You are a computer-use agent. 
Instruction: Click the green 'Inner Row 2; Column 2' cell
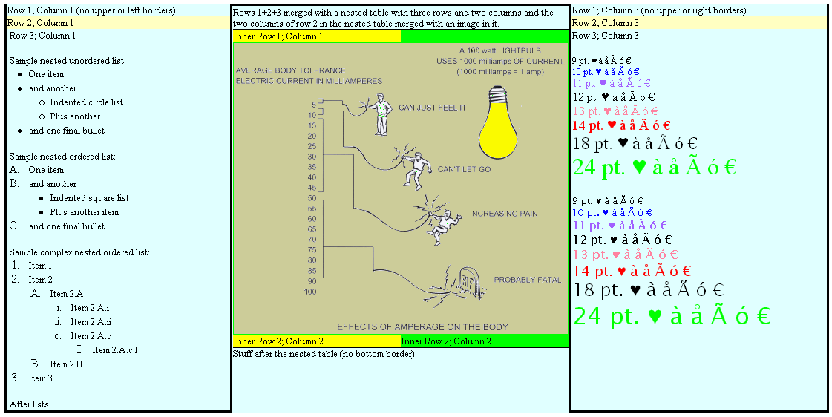tap(484, 341)
